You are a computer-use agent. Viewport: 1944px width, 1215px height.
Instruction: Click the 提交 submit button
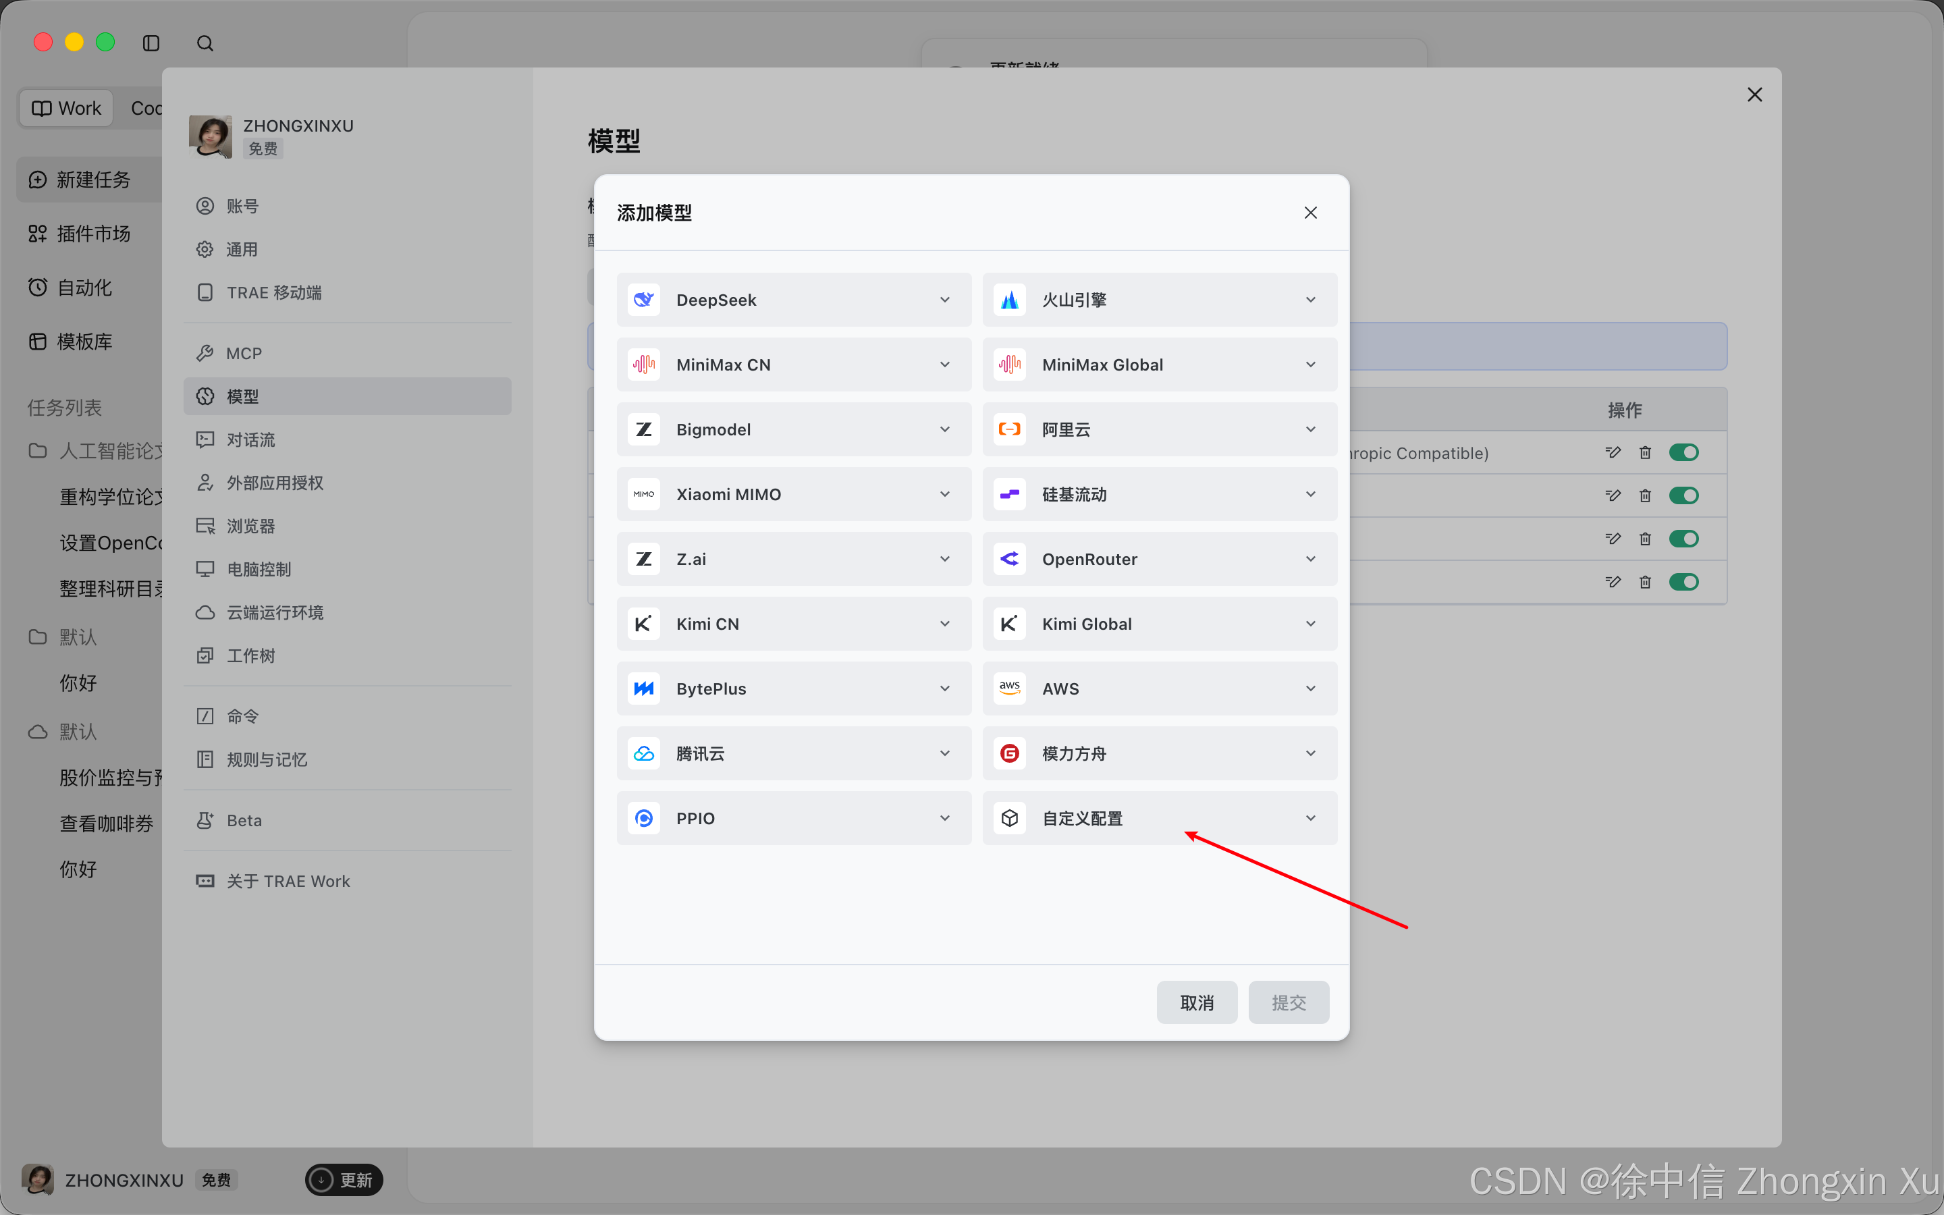coord(1289,1002)
